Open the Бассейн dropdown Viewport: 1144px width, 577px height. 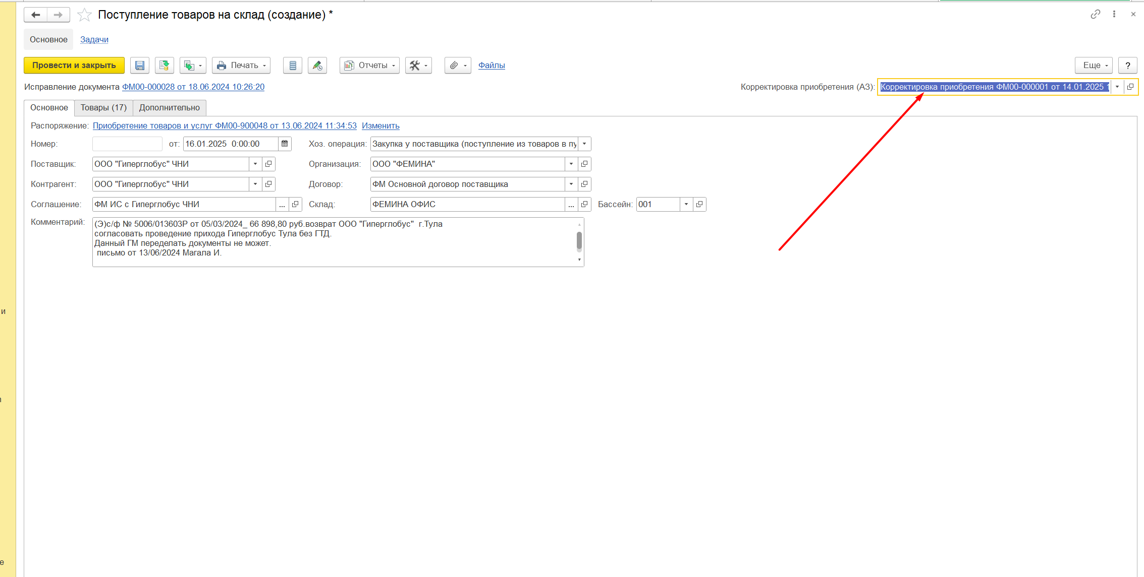[686, 205]
